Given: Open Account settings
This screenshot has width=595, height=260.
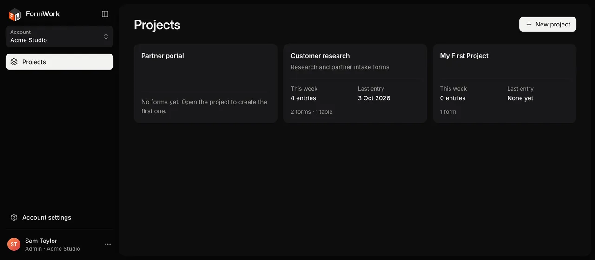Looking at the screenshot, I should 59,217.
